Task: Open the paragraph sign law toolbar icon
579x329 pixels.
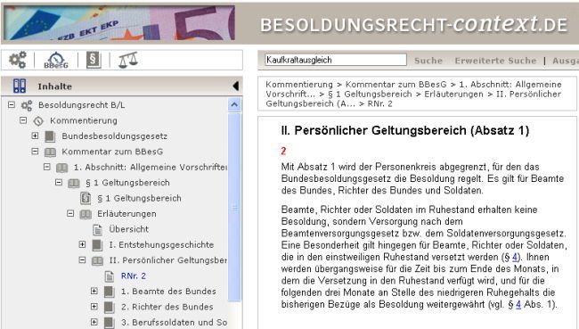Action: click(x=94, y=60)
